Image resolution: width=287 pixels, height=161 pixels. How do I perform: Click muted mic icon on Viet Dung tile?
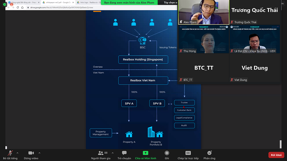232,80
